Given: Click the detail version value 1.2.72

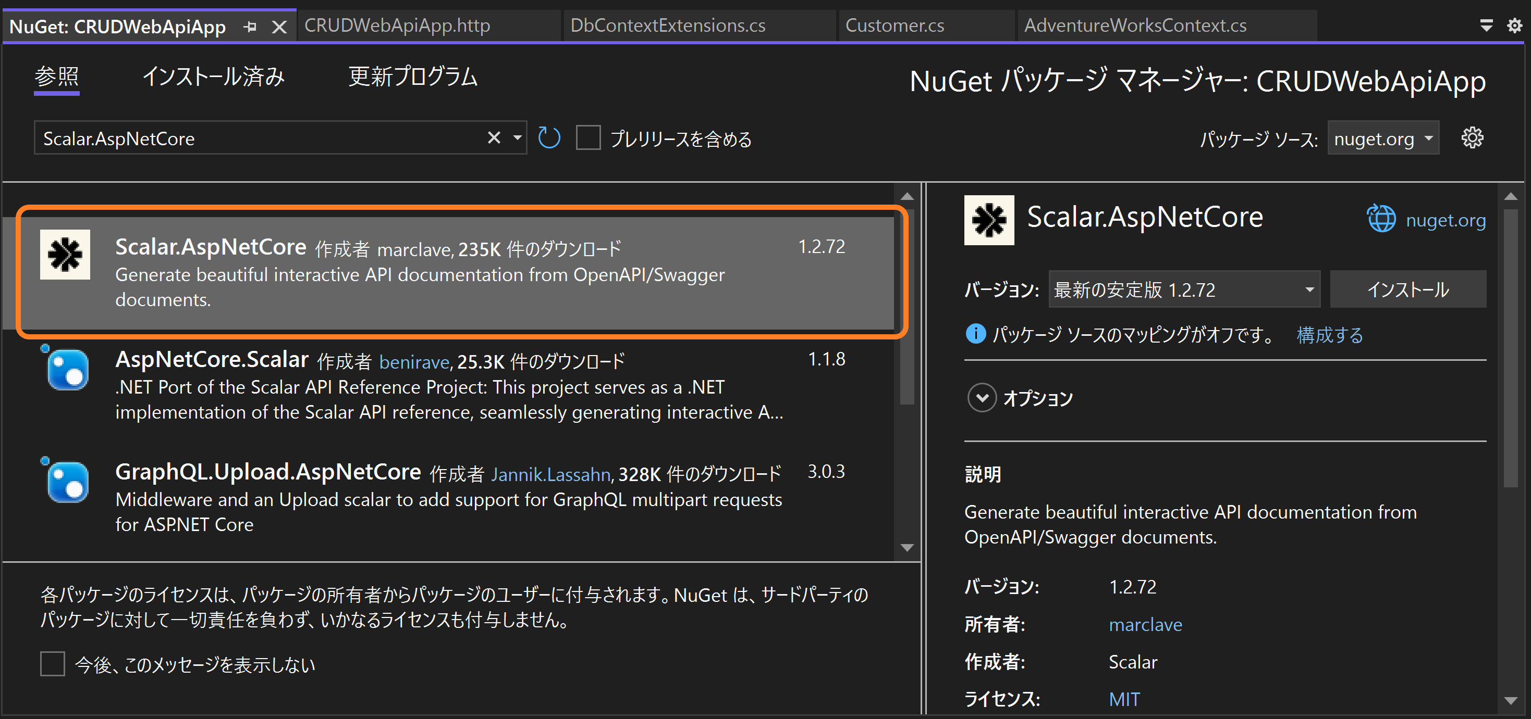Looking at the screenshot, I should (1132, 587).
